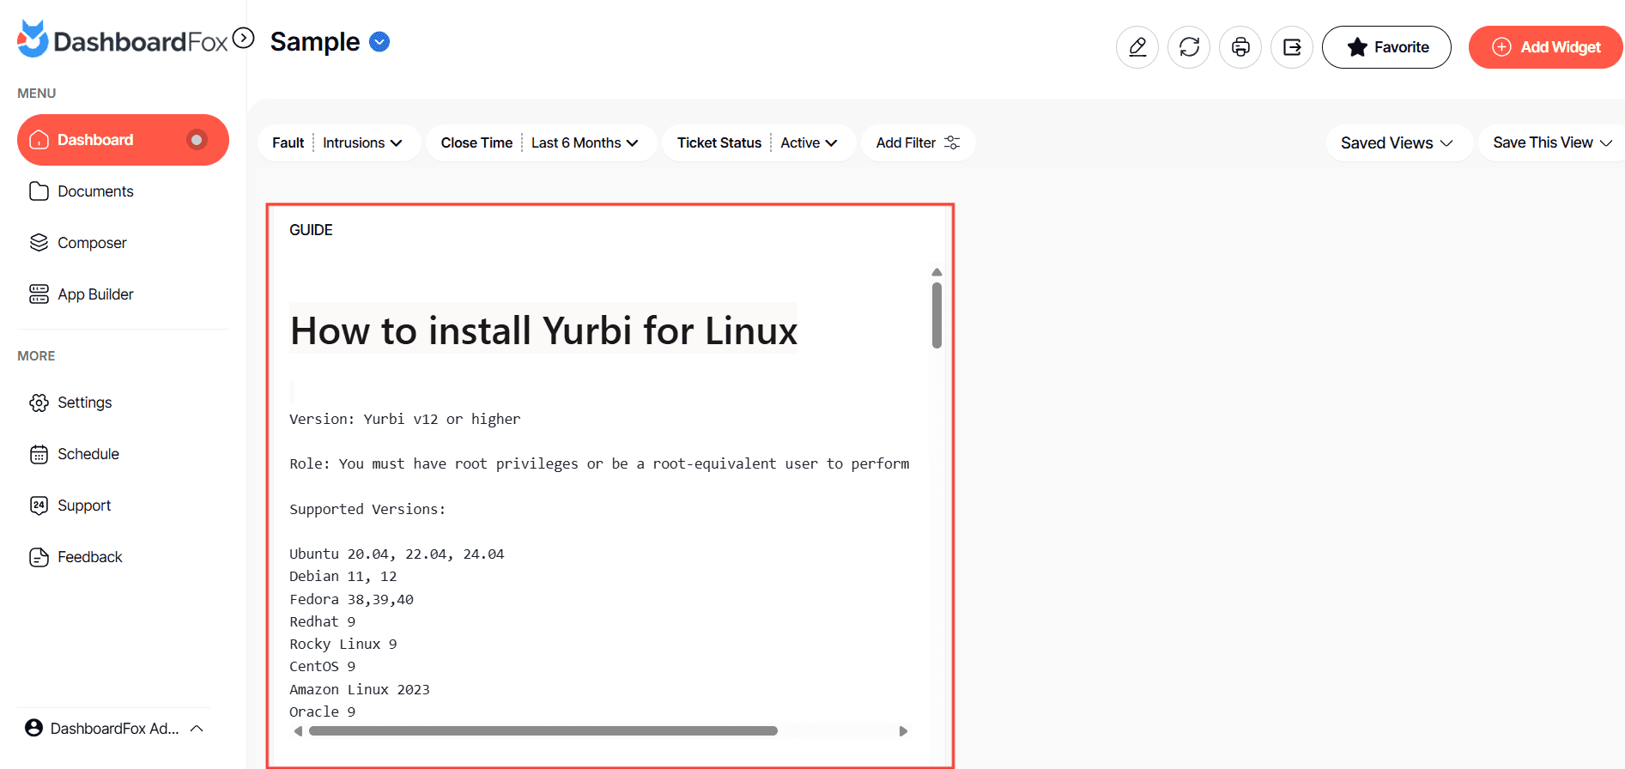1625x769 pixels.
Task: Click Save This View
Action: 1551,142
